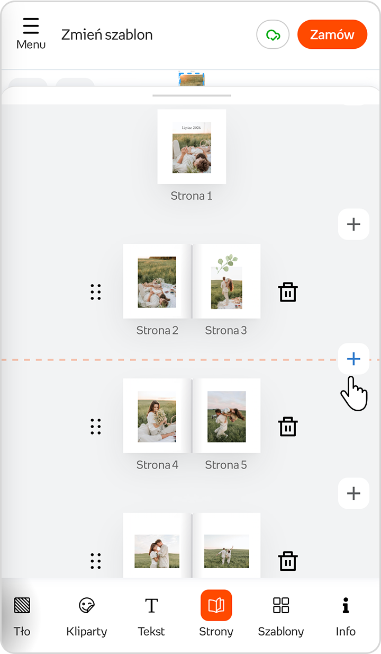The width and height of the screenshot is (381, 654).
Task: Add pages with the plus button below Strona 1
Action: 353,224
